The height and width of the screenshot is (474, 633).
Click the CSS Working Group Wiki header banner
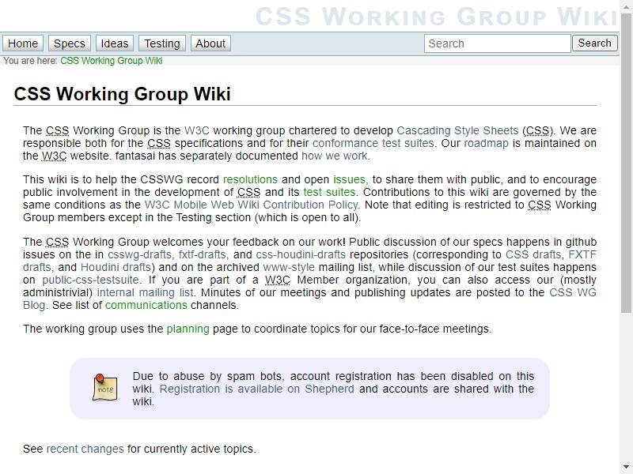click(x=437, y=17)
